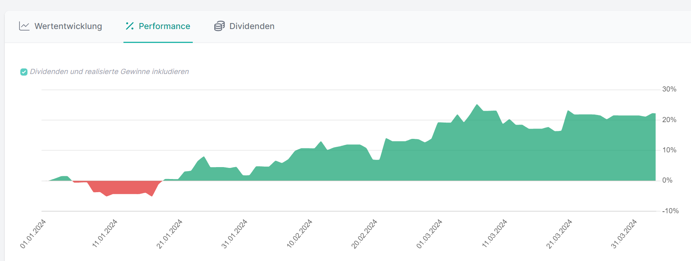The image size is (691, 261).
Task: Open the Dividenden tab
Action: pyautogui.click(x=252, y=26)
